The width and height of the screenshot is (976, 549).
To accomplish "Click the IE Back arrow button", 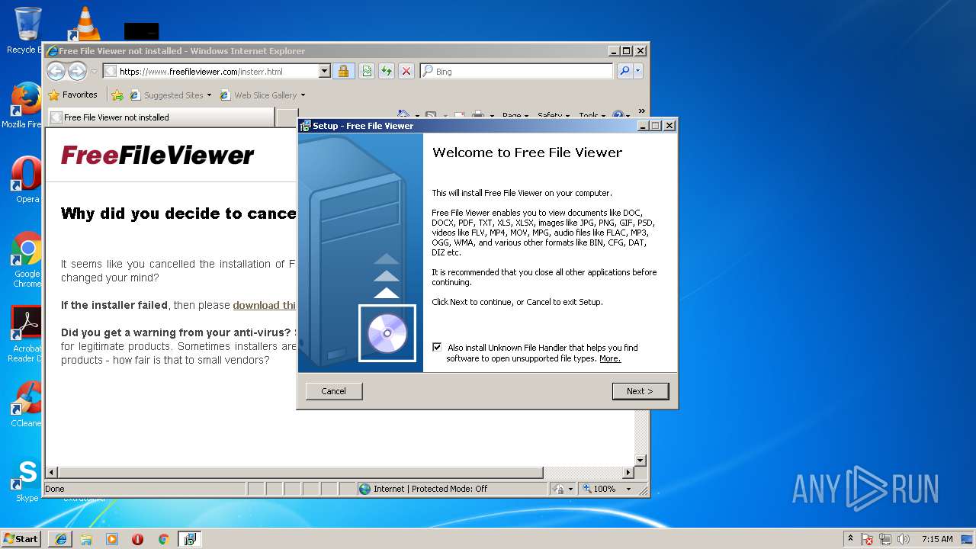I will (x=56, y=71).
